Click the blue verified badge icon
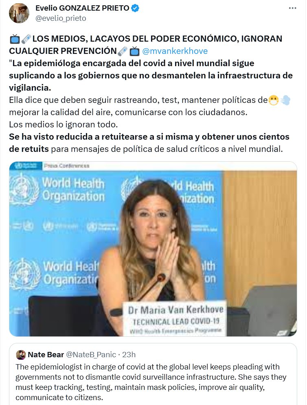Viewport: 307px width, 405px height. tap(135, 8)
